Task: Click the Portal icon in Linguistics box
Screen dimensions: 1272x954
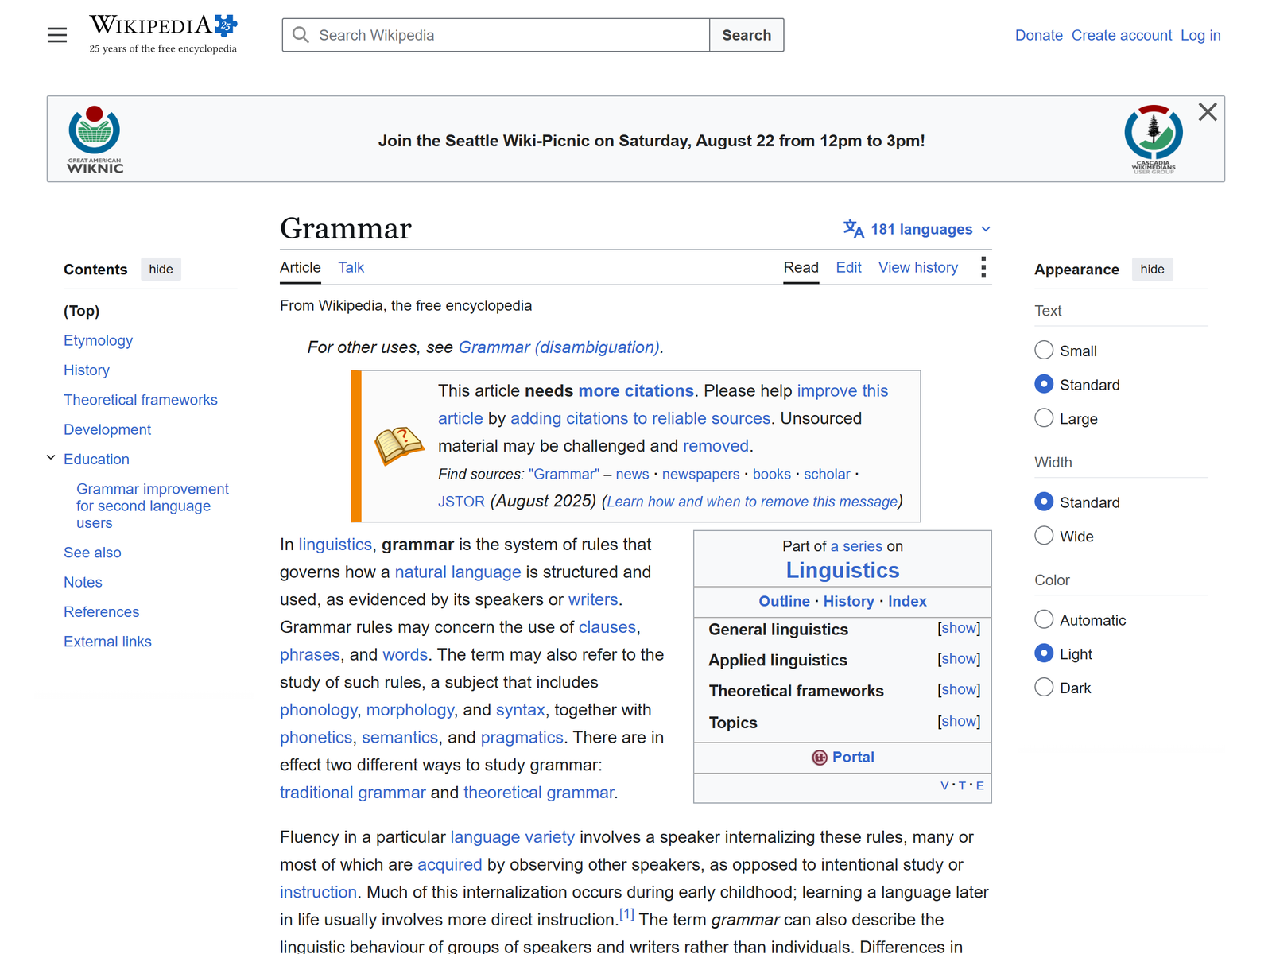Action: click(820, 758)
